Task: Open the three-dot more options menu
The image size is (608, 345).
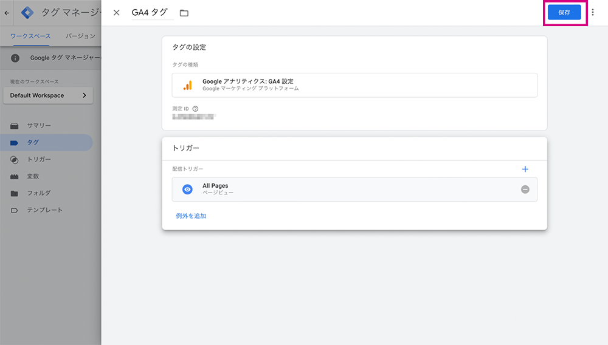Action: (x=593, y=12)
